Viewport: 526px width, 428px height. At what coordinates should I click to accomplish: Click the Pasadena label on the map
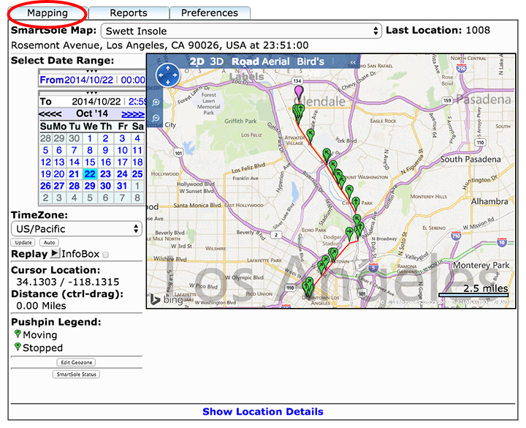tap(484, 100)
